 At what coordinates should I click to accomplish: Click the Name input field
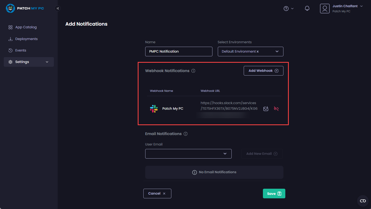point(179,52)
